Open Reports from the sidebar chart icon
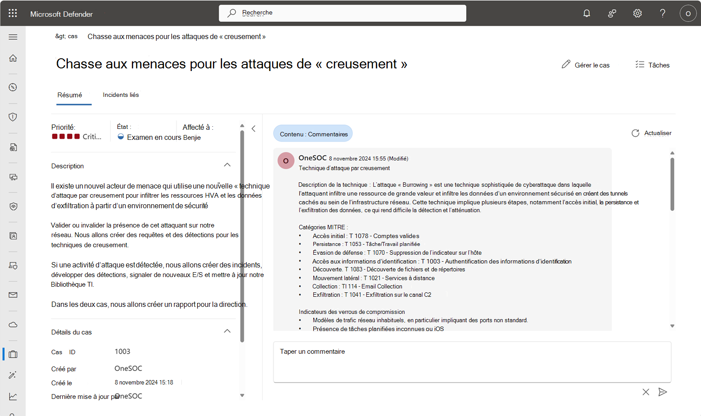The image size is (701, 416). [13, 396]
